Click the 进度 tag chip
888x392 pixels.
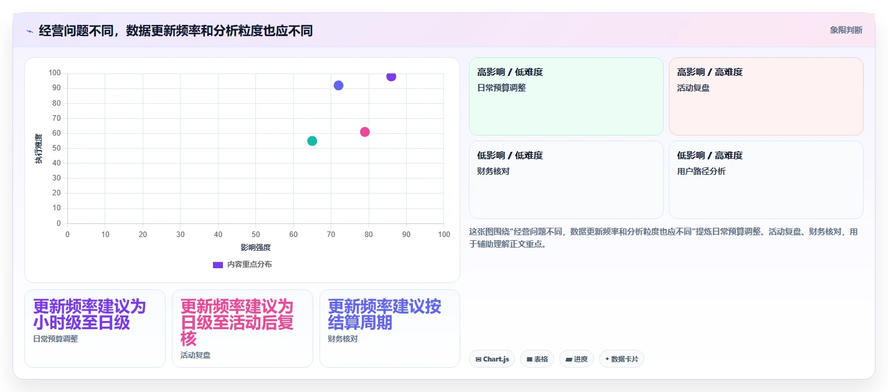tap(577, 359)
